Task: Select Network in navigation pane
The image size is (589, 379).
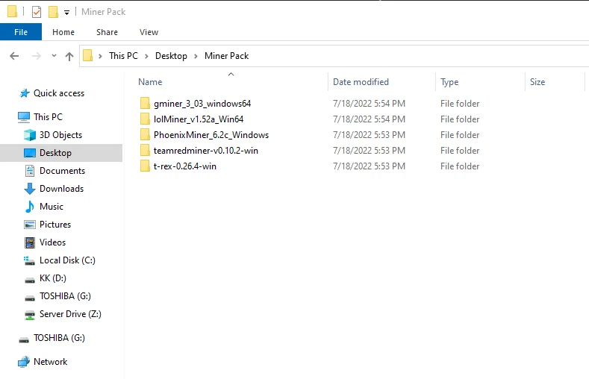Action: [x=50, y=362]
